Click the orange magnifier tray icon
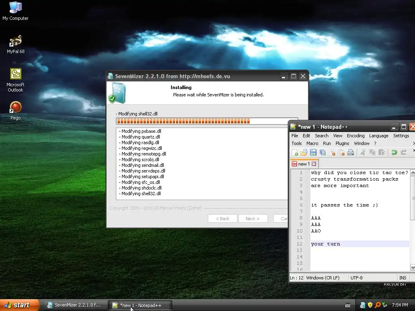 [x=378, y=305]
